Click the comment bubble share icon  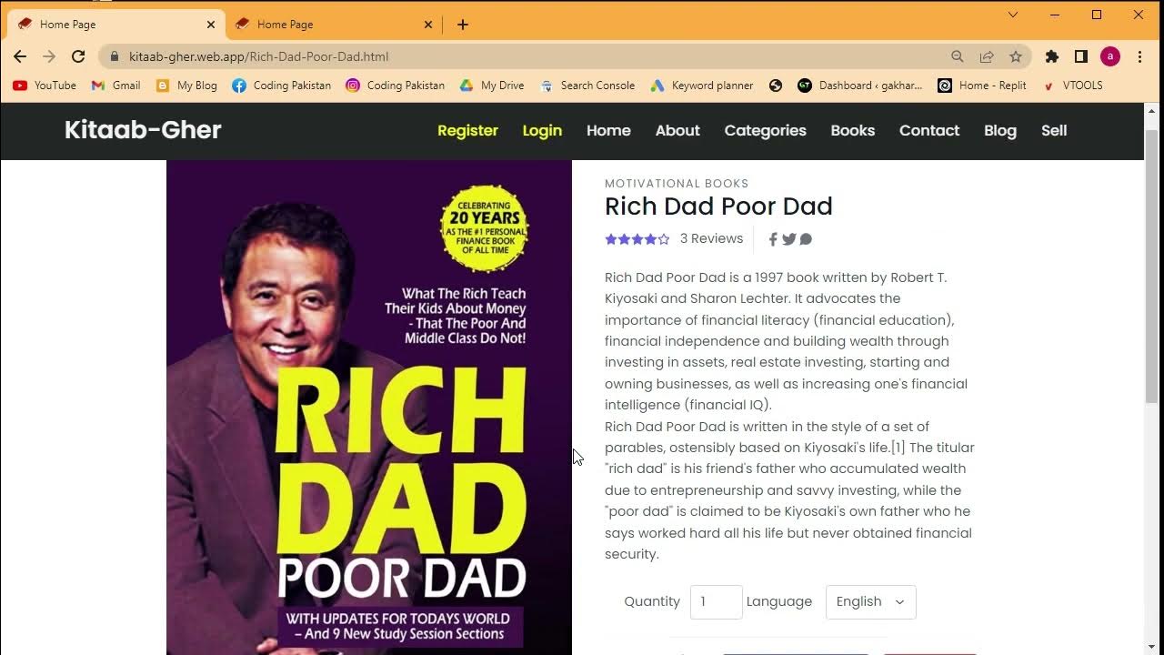[806, 239]
